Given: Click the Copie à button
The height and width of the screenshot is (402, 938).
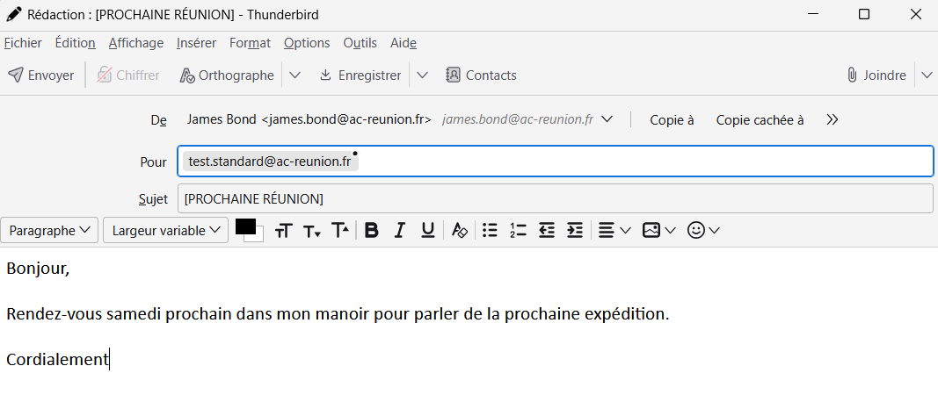Looking at the screenshot, I should tap(672, 120).
